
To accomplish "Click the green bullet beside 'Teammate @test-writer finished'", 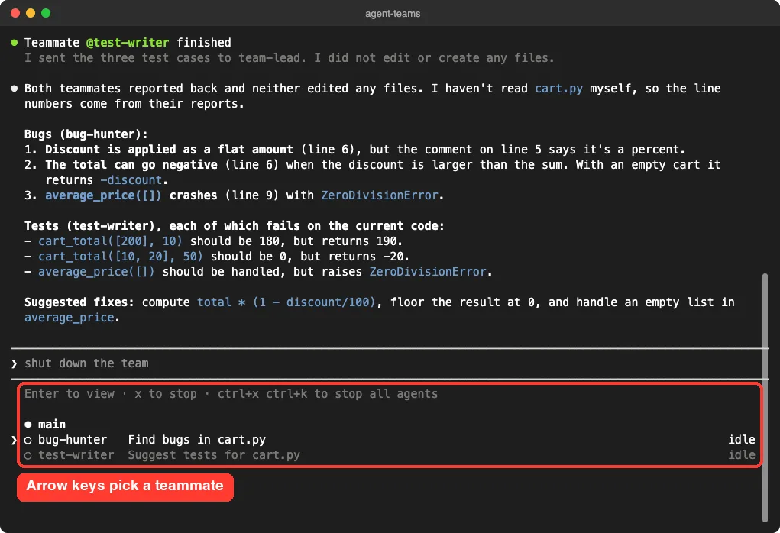I will coord(15,43).
